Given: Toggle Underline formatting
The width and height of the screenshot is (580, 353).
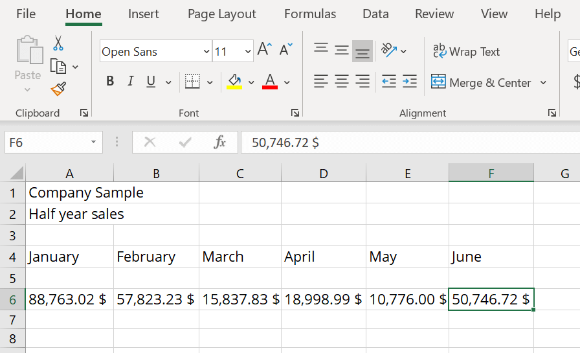Looking at the screenshot, I should click(x=151, y=82).
